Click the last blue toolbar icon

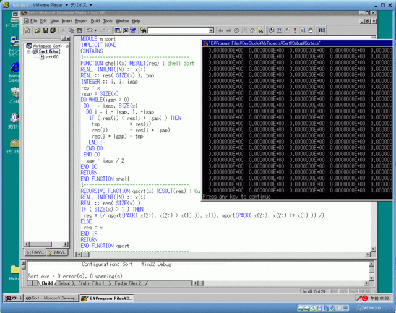tap(322, 30)
